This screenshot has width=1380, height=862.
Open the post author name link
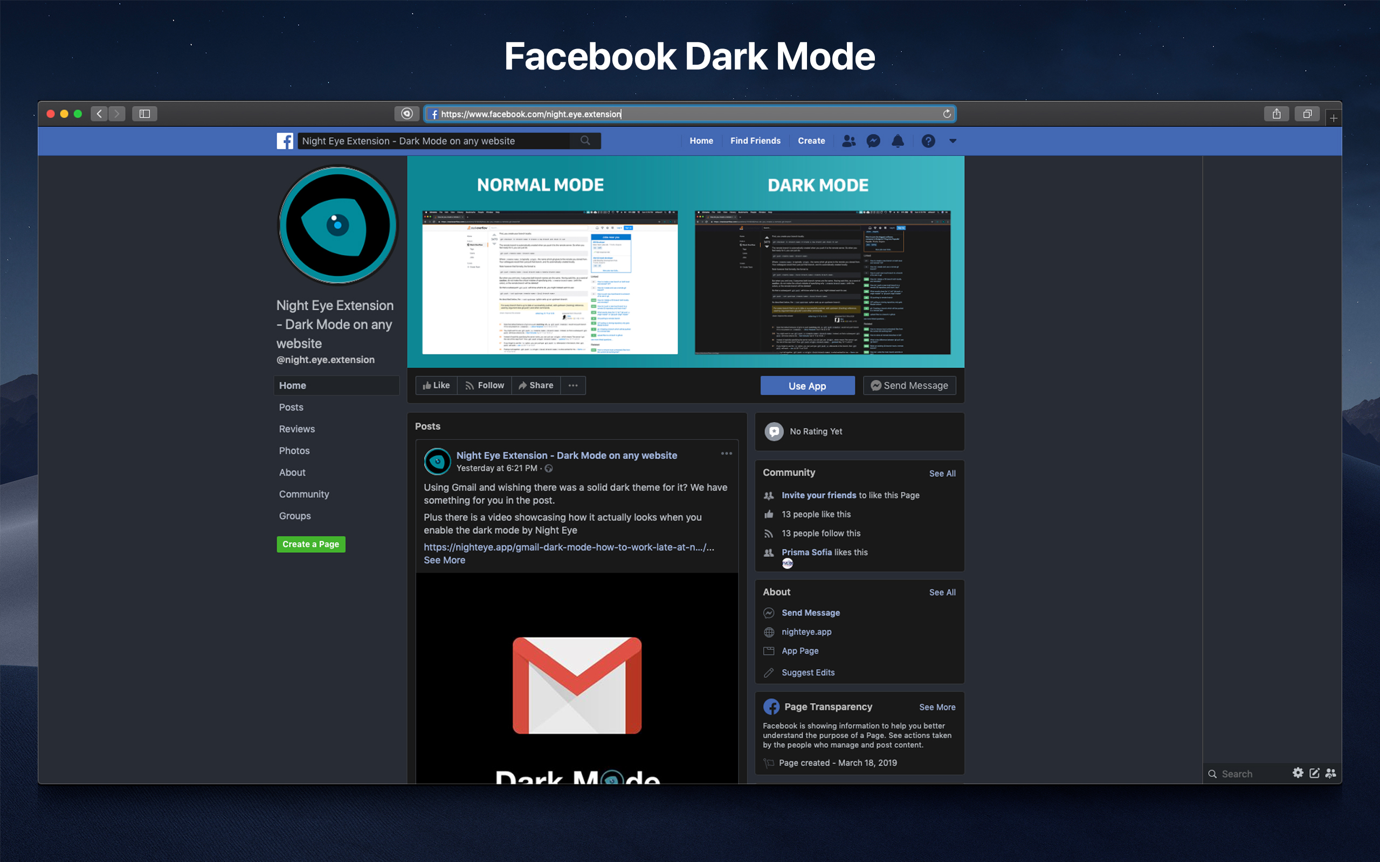tap(566, 455)
